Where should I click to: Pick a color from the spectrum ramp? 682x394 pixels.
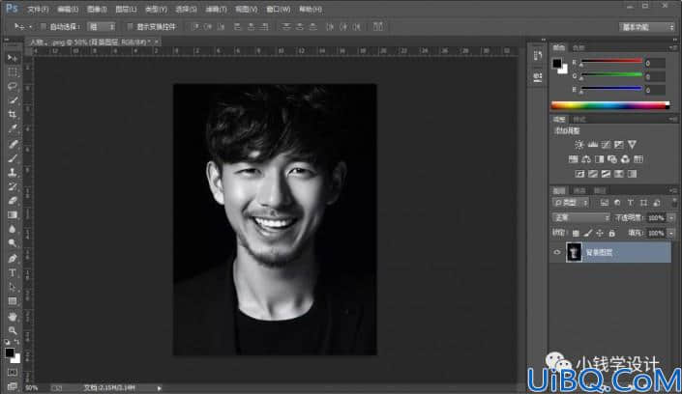tap(608, 105)
